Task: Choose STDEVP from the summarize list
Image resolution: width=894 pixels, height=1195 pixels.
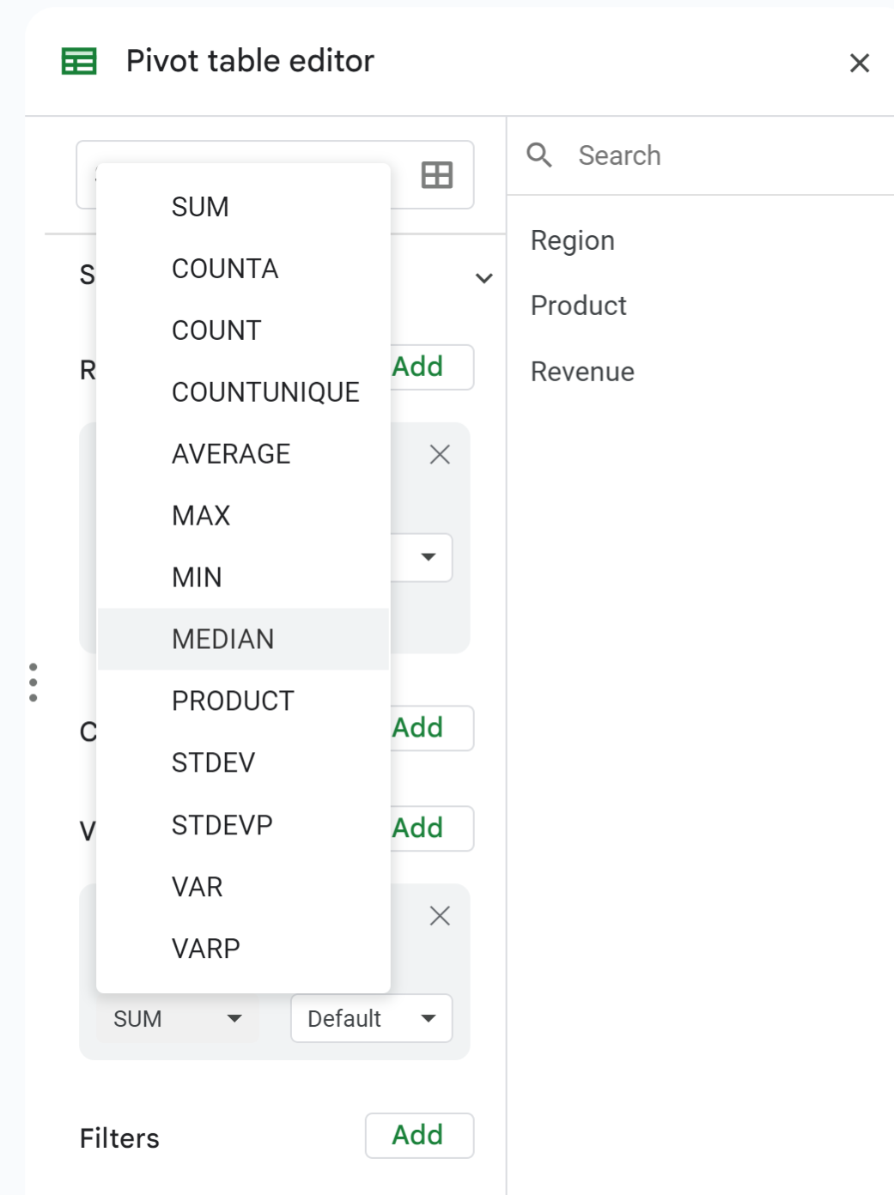Action: pyautogui.click(x=243, y=825)
